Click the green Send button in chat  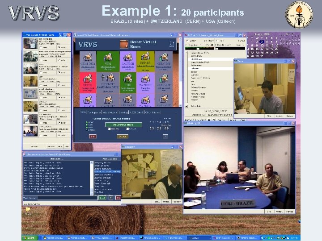pos(102,198)
